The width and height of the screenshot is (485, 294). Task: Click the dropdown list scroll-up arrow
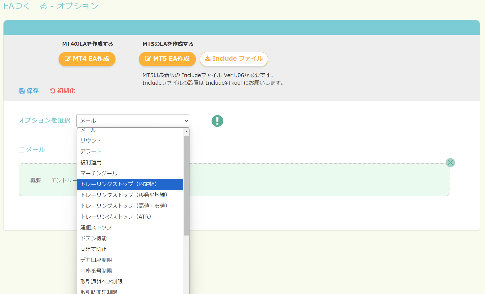[x=186, y=131]
